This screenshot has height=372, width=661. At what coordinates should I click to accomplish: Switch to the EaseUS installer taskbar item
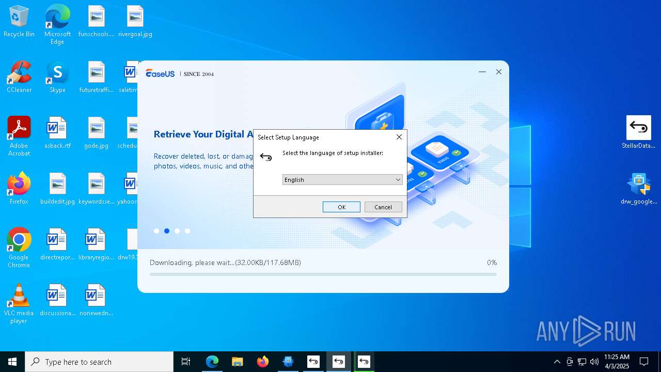[x=288, y=362]
